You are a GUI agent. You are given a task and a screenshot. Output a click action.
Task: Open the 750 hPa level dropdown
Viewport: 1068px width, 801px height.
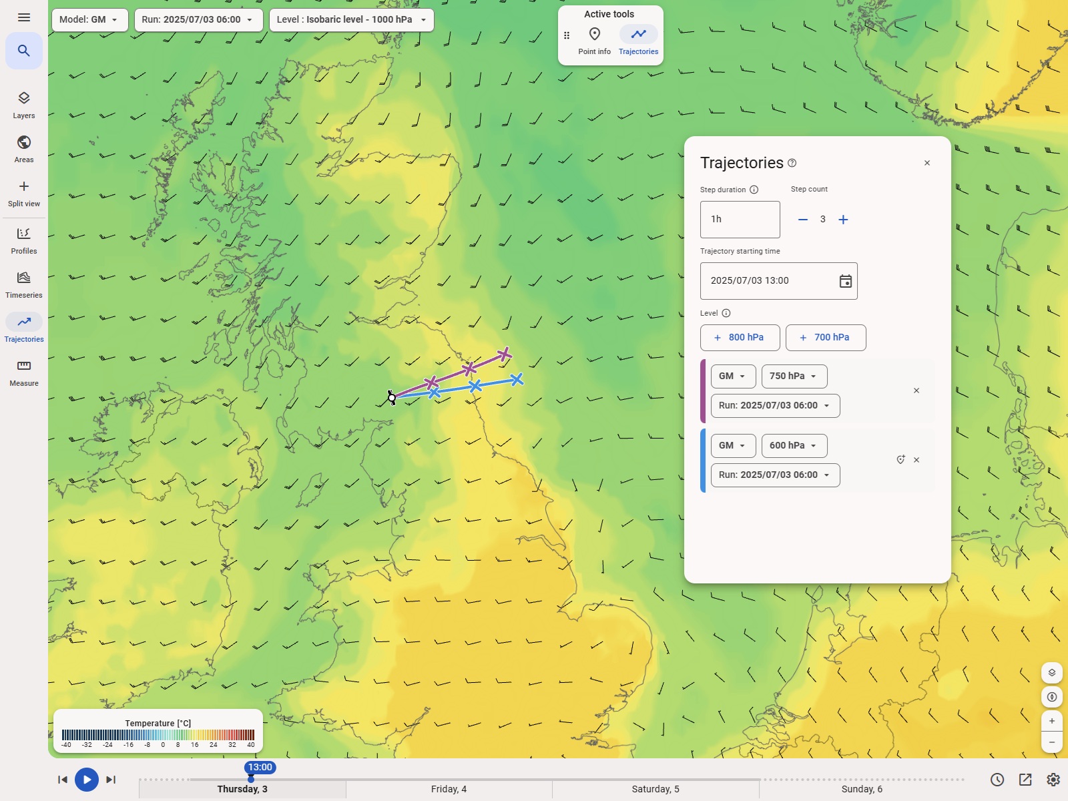(x=794, y=376)
